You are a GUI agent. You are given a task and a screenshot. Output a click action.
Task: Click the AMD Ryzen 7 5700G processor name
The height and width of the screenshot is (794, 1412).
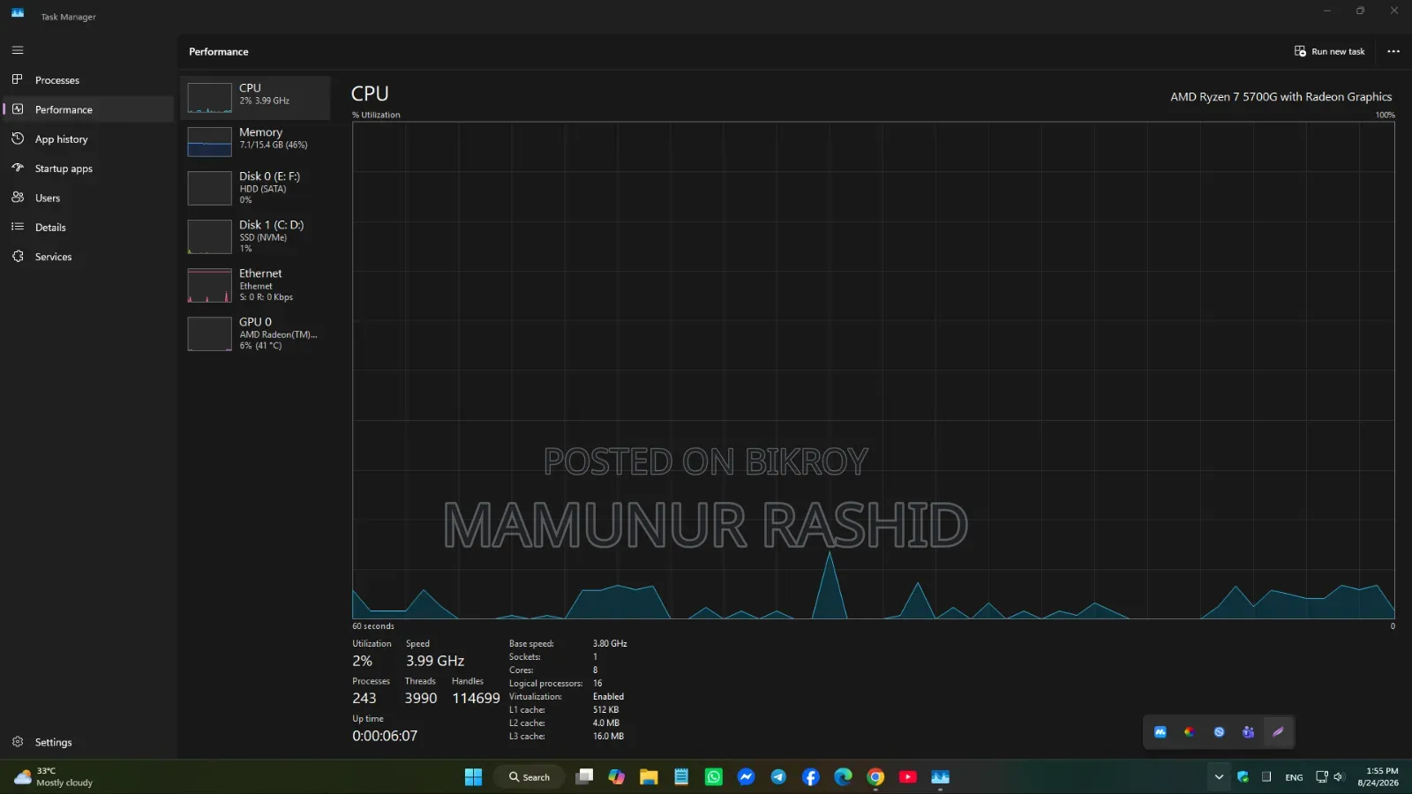(1281, 97)
